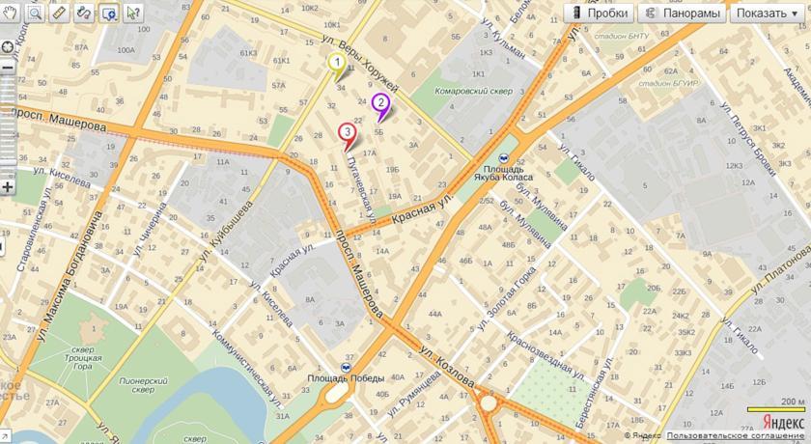Open the route planning tool
The width and height of the screenshot is (811, 444).
tap(84, 13)
